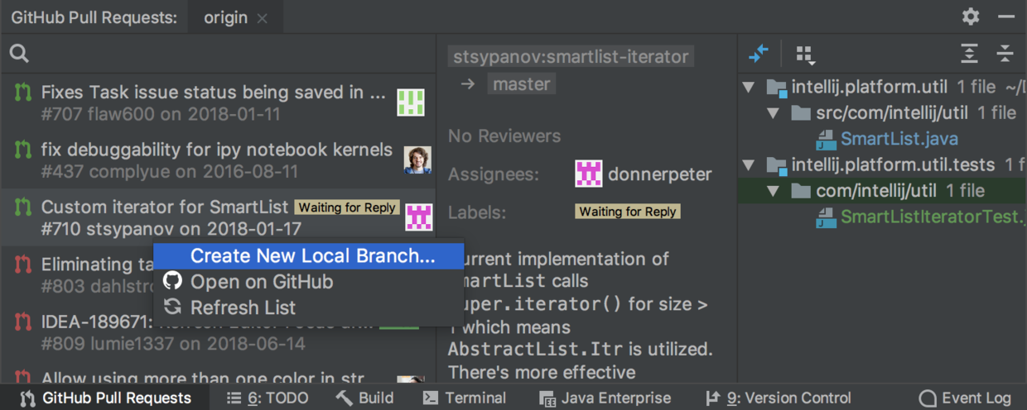The width and height of the screenshot is (1027, 410).
Task: Click the closed PR icon for #803
Action: (x=23, y=265)
